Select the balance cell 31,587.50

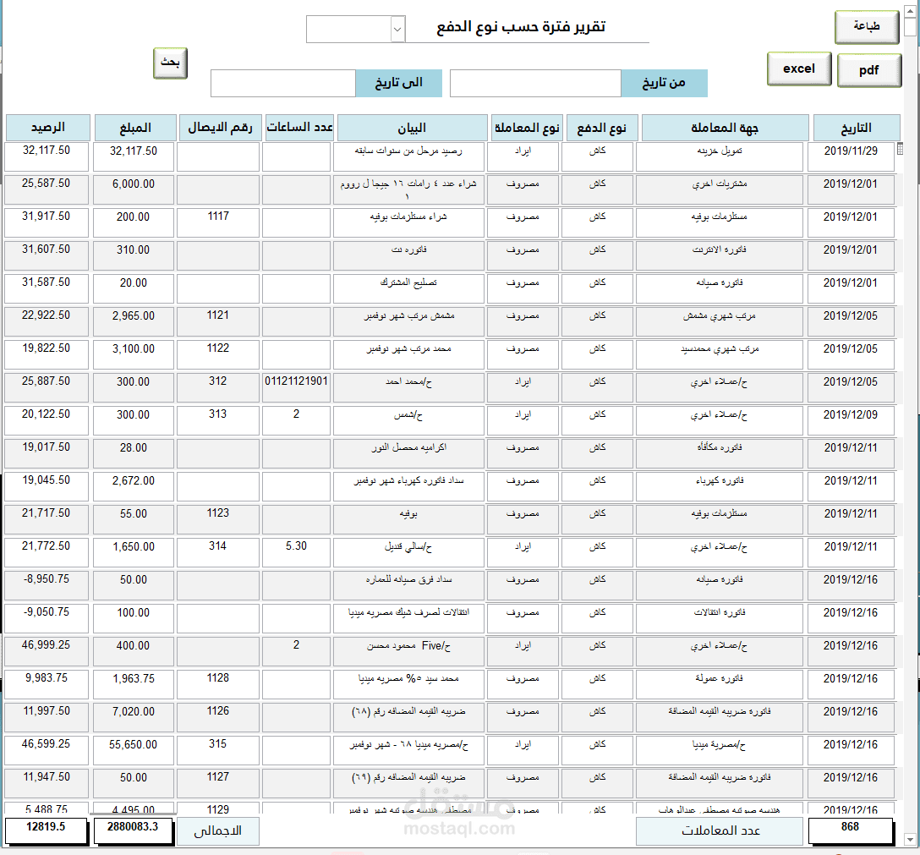tap(47, 288)
